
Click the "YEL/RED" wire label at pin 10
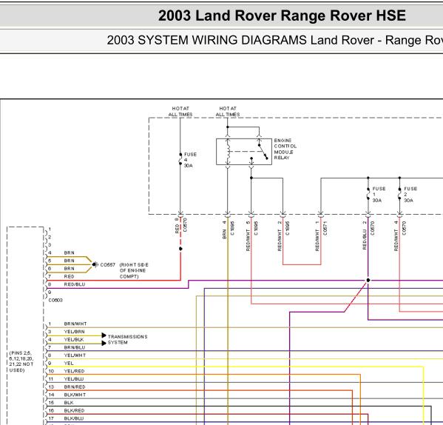click(74, 371)
